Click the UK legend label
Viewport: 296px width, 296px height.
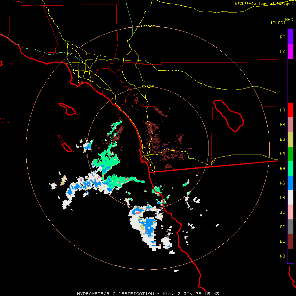[282, 52]
